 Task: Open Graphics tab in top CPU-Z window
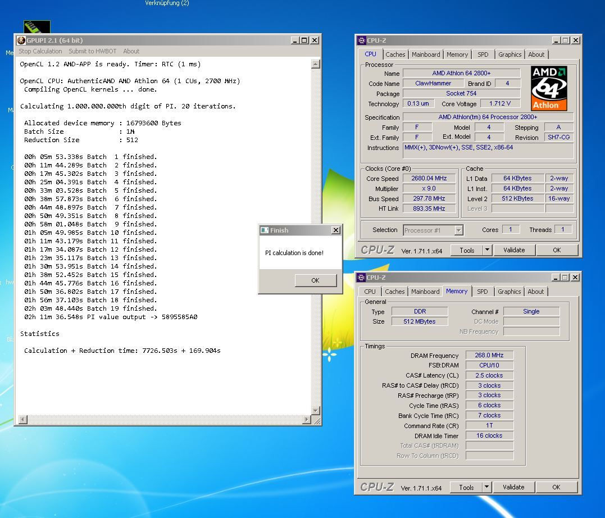510,54
